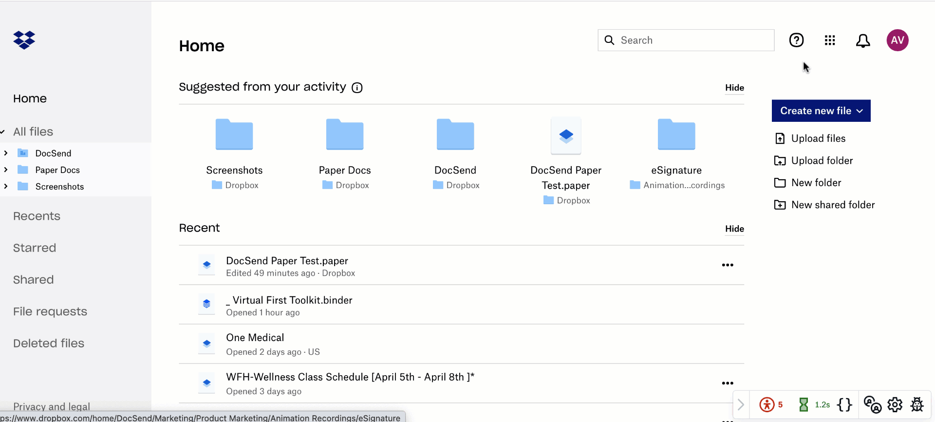Click the hourglass load time 1.2s icon

click(x=804, y=404)
